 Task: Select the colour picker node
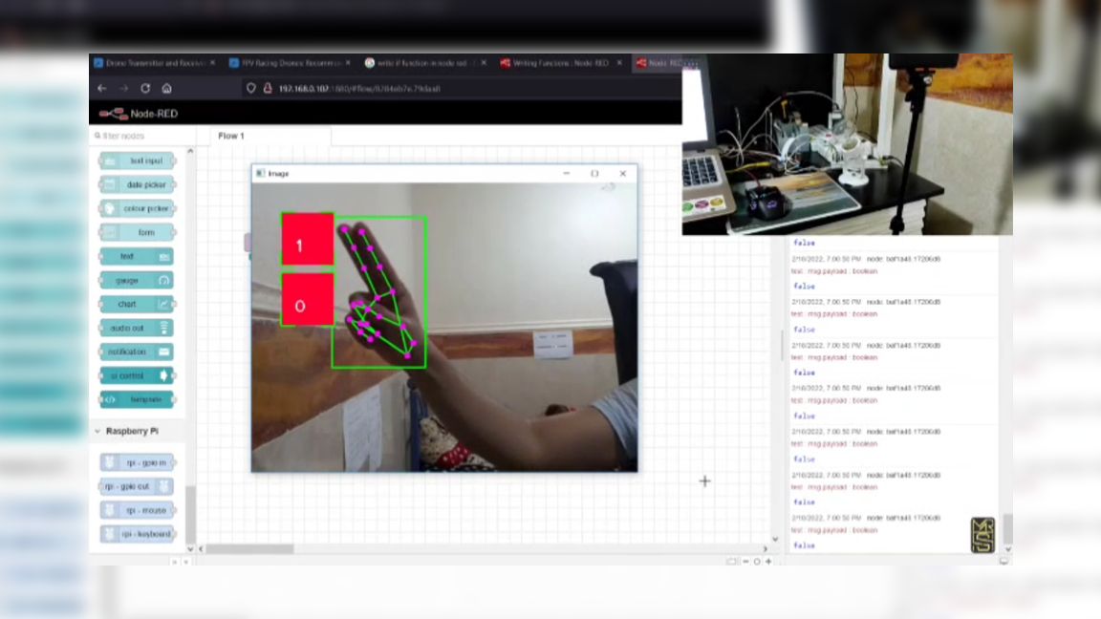tap(136, 208)
